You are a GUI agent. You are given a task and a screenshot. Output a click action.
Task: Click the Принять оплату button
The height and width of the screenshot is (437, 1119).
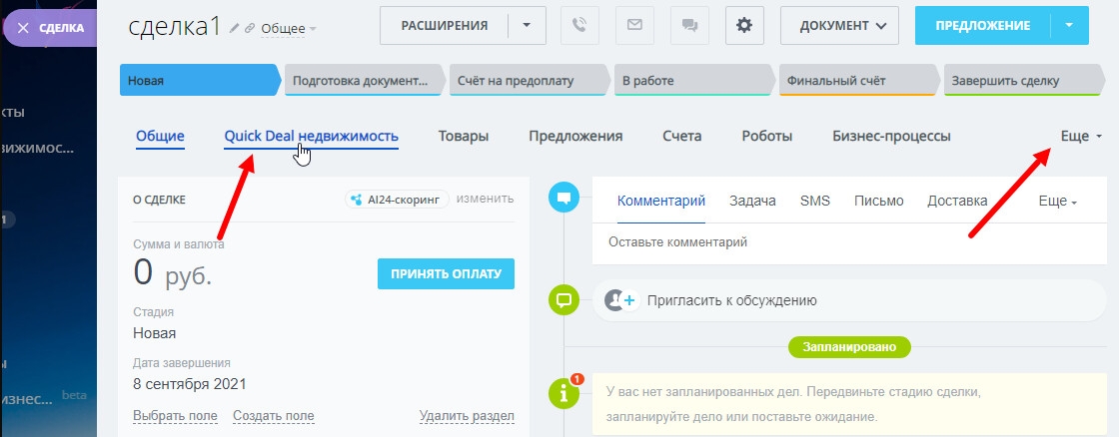pyautogui.click(x=446, y=273)
